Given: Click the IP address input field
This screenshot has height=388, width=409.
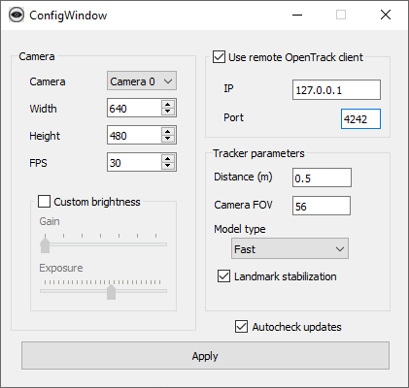Looking at the screenshot, I should pos(336,90).
